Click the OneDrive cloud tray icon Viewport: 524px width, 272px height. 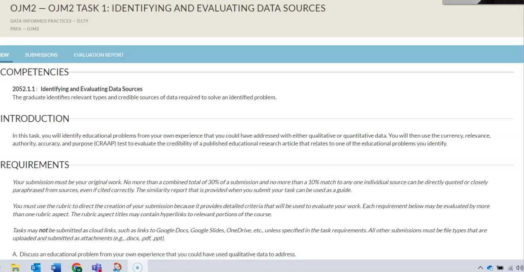pyautogui.click(x=490, y=268)
